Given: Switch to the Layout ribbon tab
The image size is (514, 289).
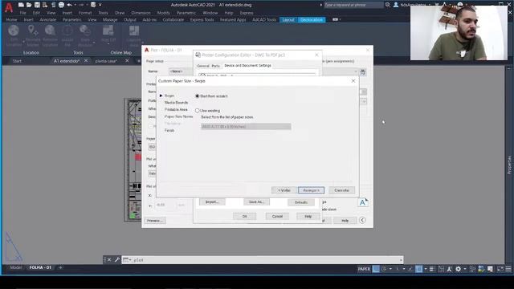Looking at the screenshot, I should [288, 19].
